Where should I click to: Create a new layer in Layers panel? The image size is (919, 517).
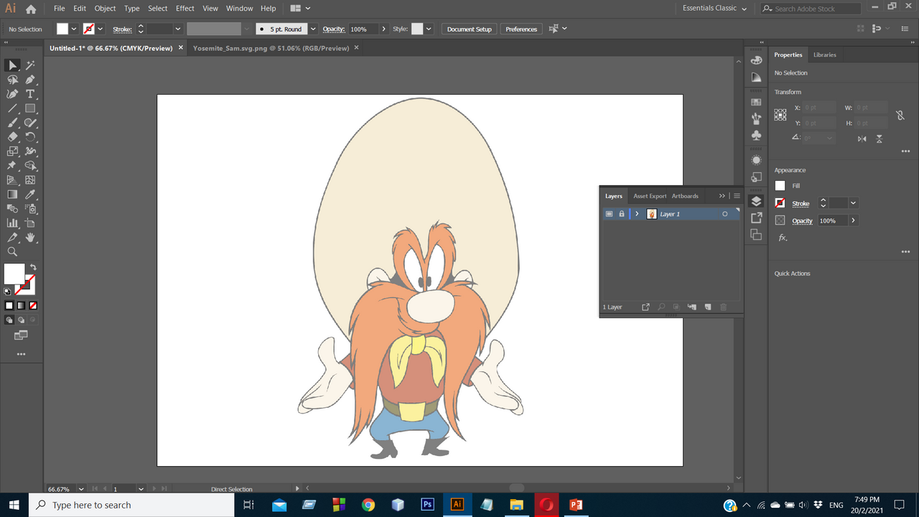[x=708, y=307]
